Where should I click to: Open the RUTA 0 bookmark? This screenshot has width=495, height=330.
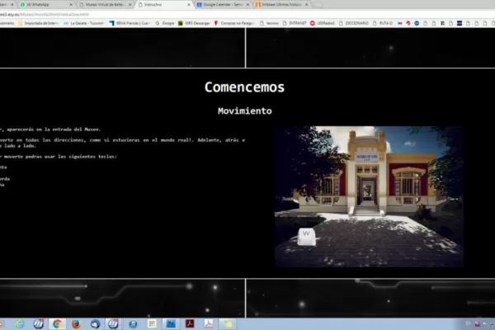pyautogui.click(x=383, y=23)
